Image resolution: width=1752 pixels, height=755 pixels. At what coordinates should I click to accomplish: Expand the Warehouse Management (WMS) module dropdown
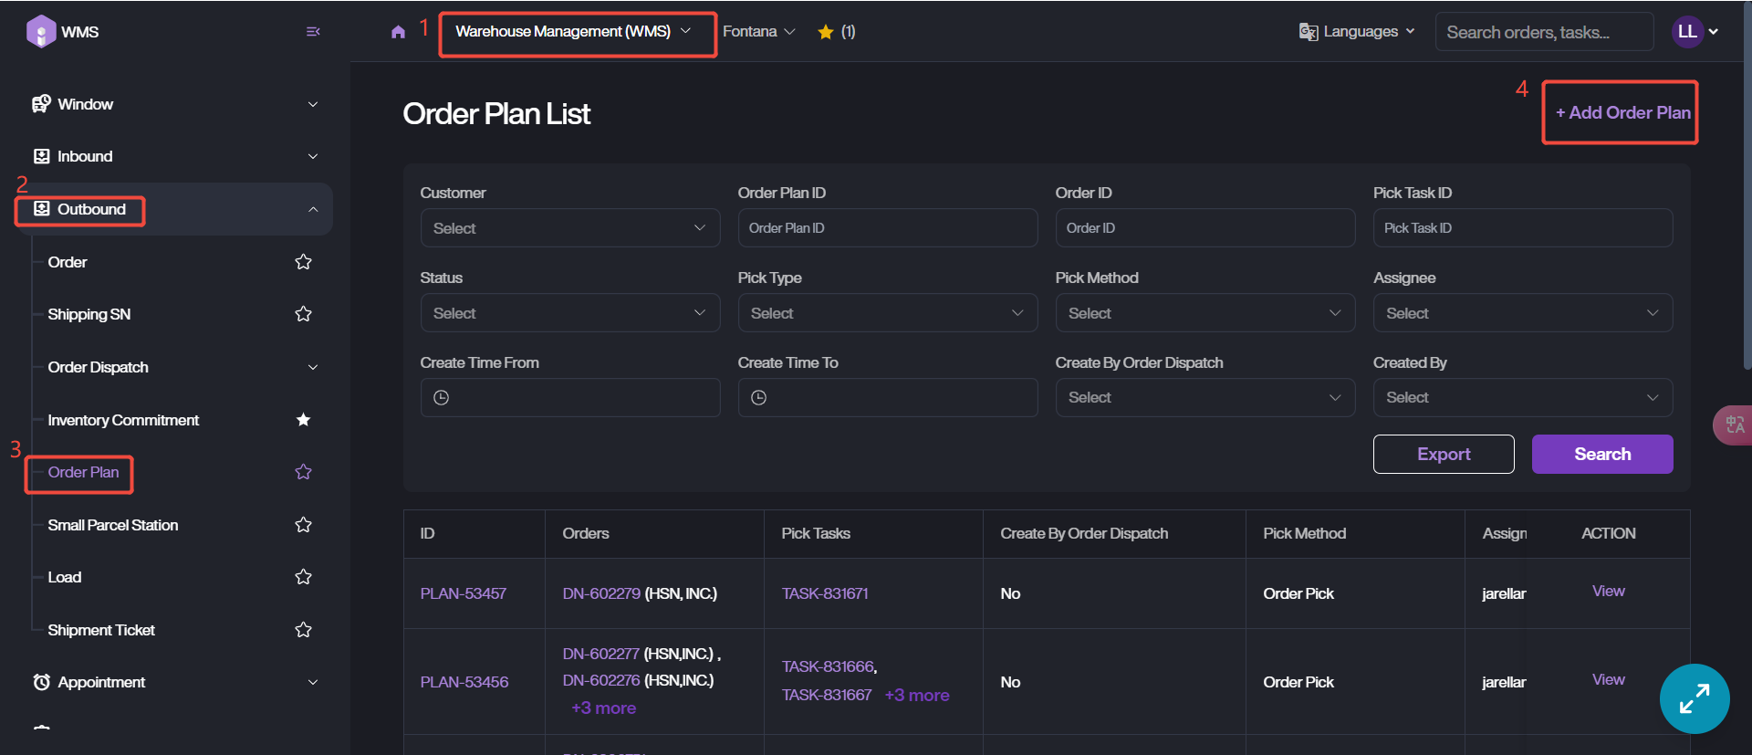(x=574, y=32)
